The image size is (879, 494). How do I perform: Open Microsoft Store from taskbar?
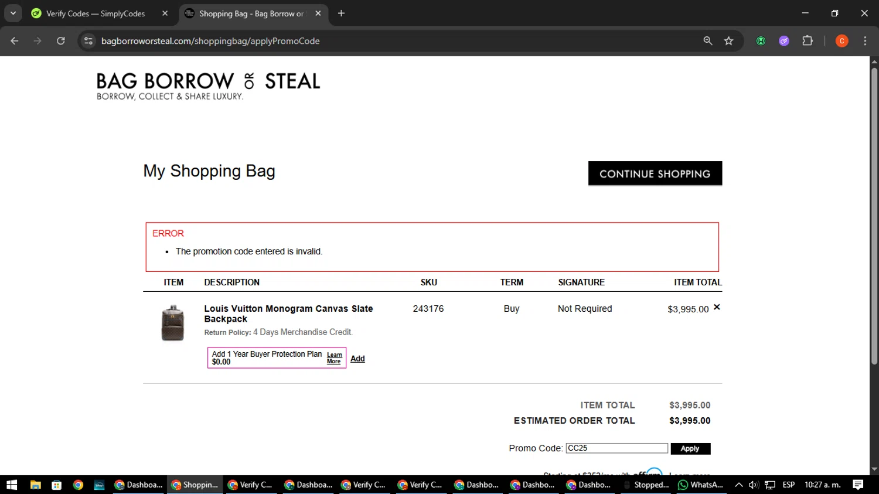tap(57, 485)
